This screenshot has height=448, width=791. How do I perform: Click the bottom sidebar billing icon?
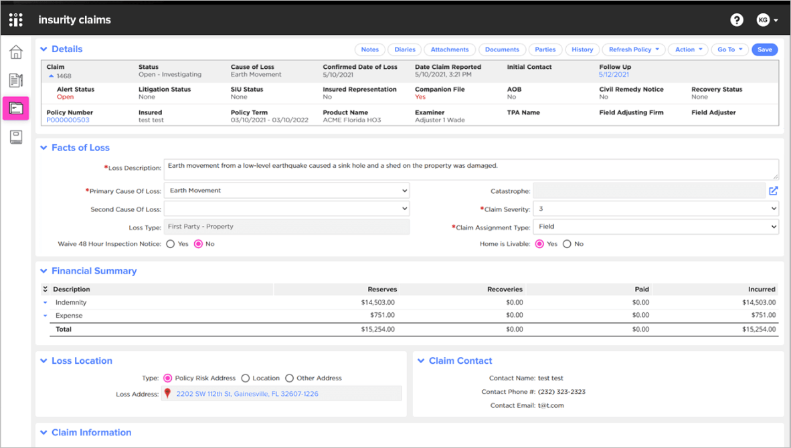[x=16, y=137]
